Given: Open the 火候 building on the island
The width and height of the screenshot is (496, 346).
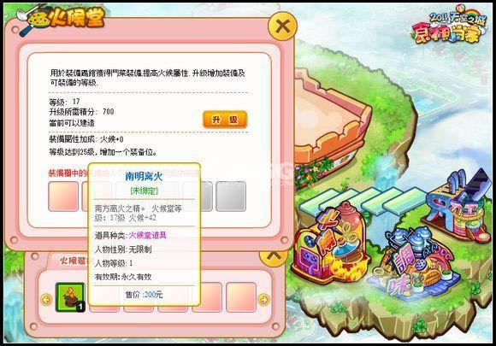Looking at the screenshot, I should tap(331, 244).
